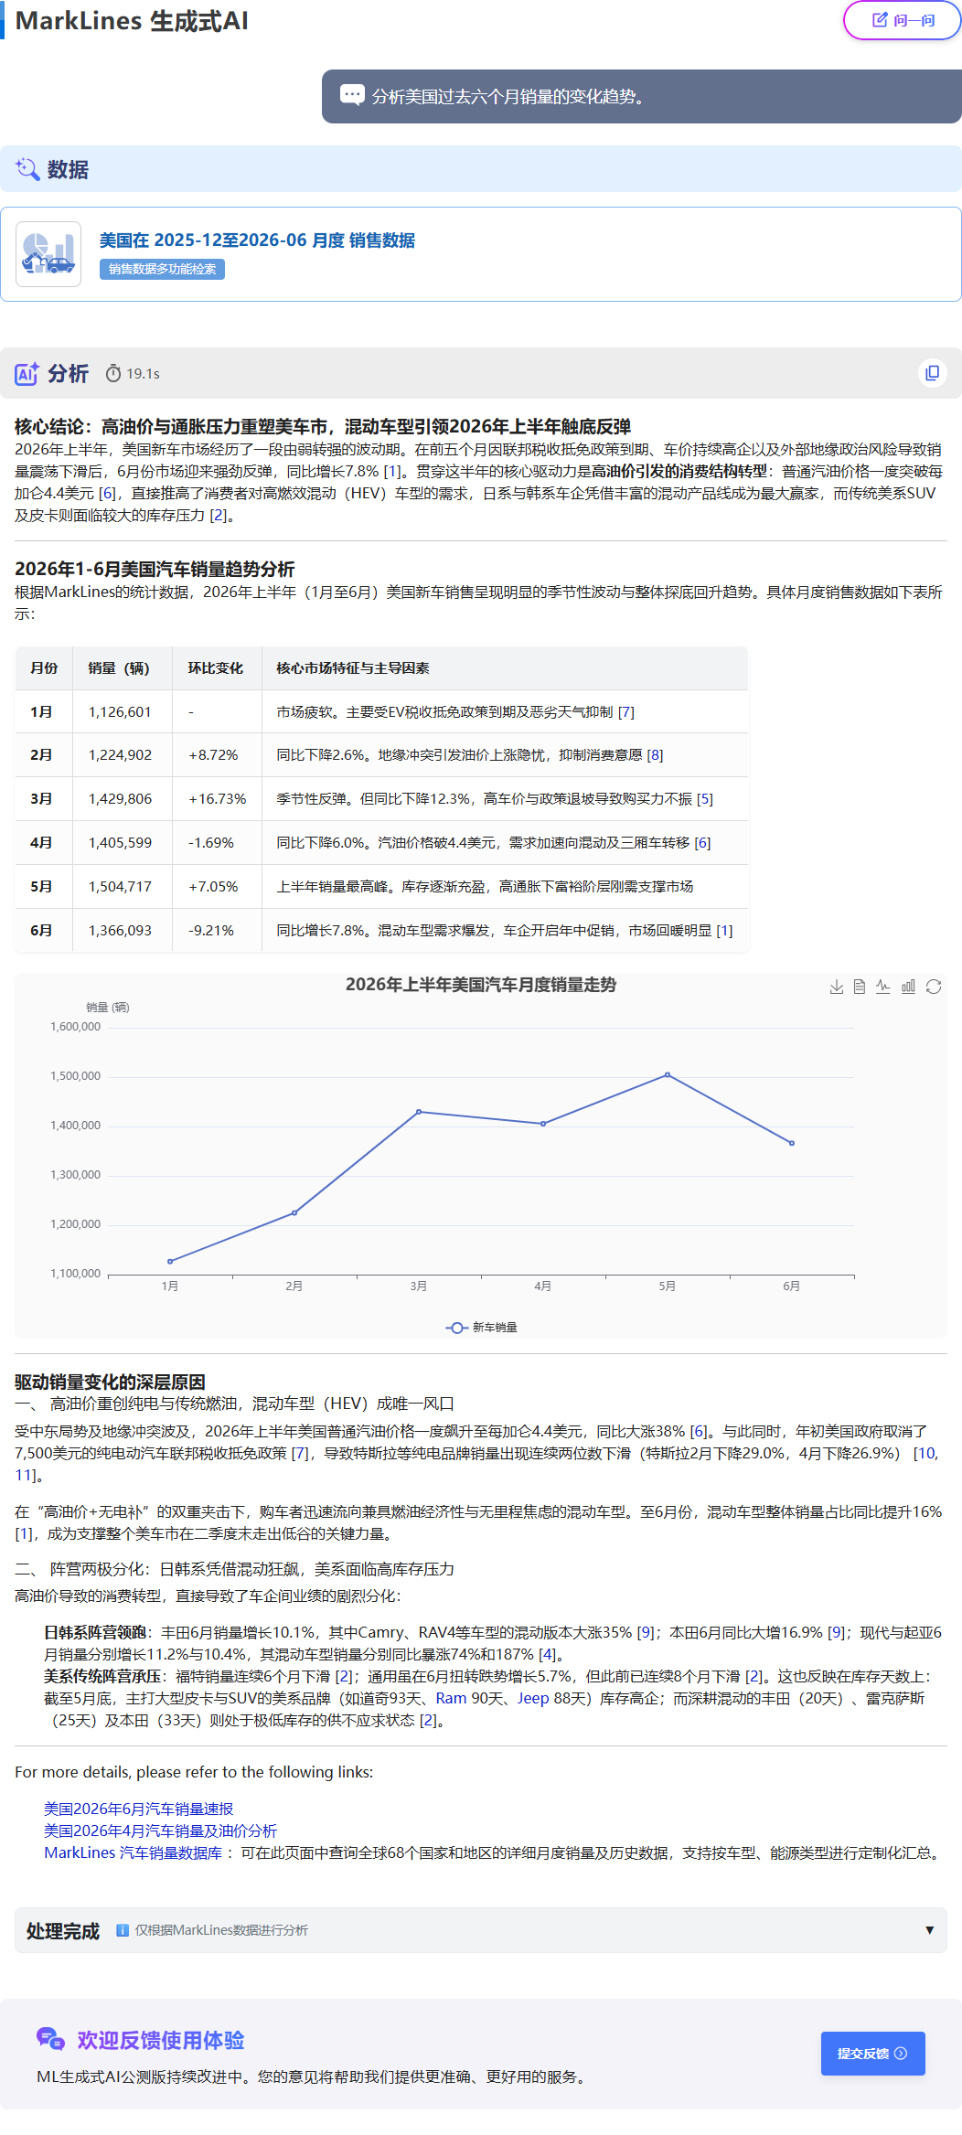Open MarkLines 汽车销量数据库 link
The height and width of the screenshot is (2135, 962).
[x=133, y=1852]
